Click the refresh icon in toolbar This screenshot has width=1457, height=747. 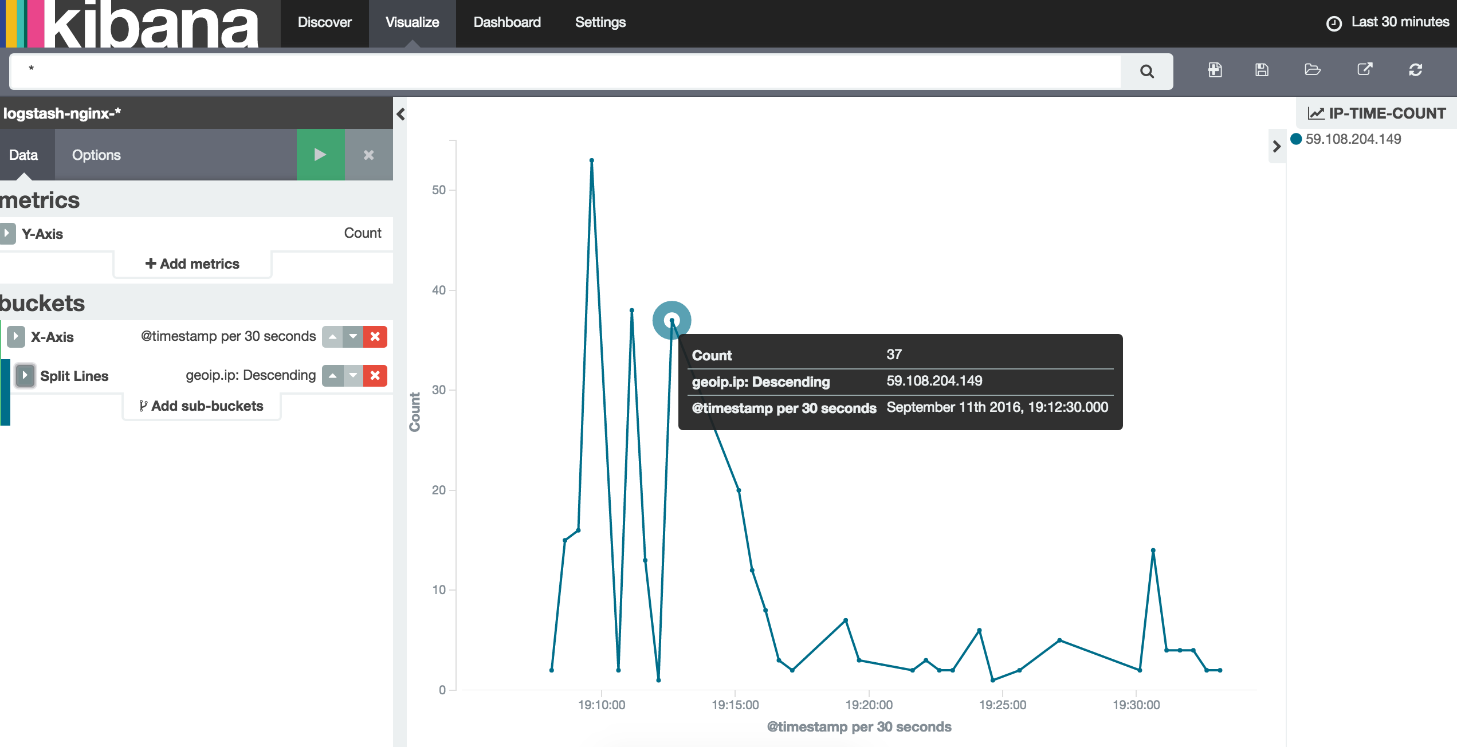[x=1415, y=70]
